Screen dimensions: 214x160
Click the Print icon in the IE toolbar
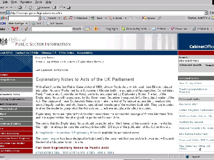pos(69,8)
